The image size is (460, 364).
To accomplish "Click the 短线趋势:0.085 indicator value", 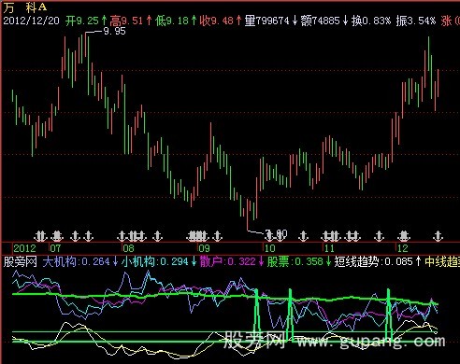I will pyautogui.click(x=378, y=261).
